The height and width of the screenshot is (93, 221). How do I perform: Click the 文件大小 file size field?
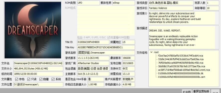pos(38,68)
